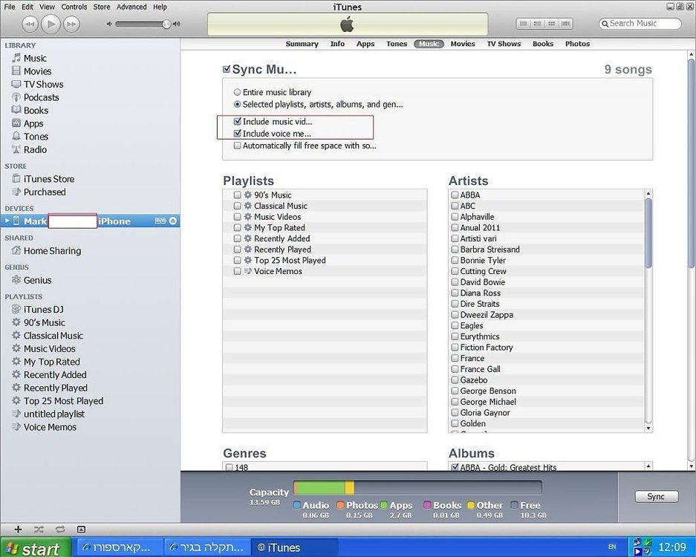This screenshot has height=557, width=696.
Task: Open the Summary tab
Action: (x=302, y=44)
